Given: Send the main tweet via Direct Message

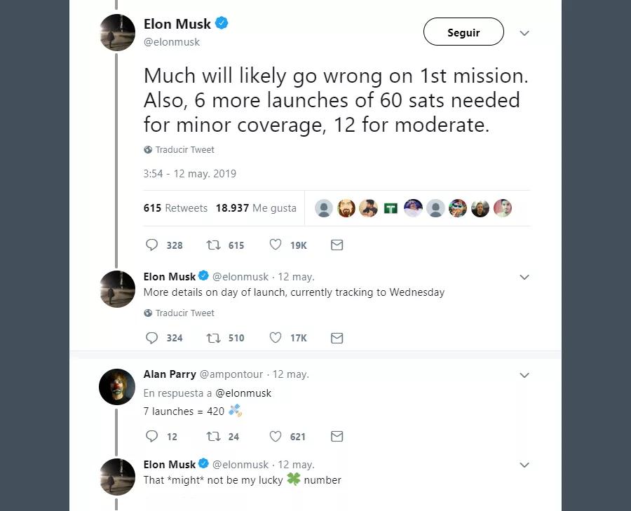Looking at the screenshot, I should (337, 245).
